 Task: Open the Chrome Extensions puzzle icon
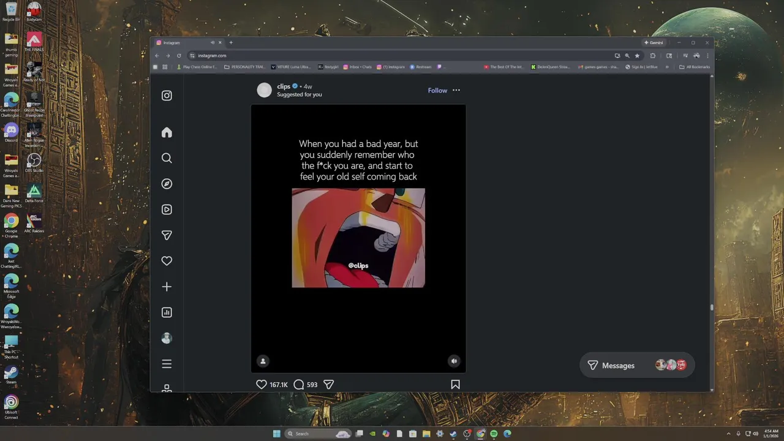(653, 56)
